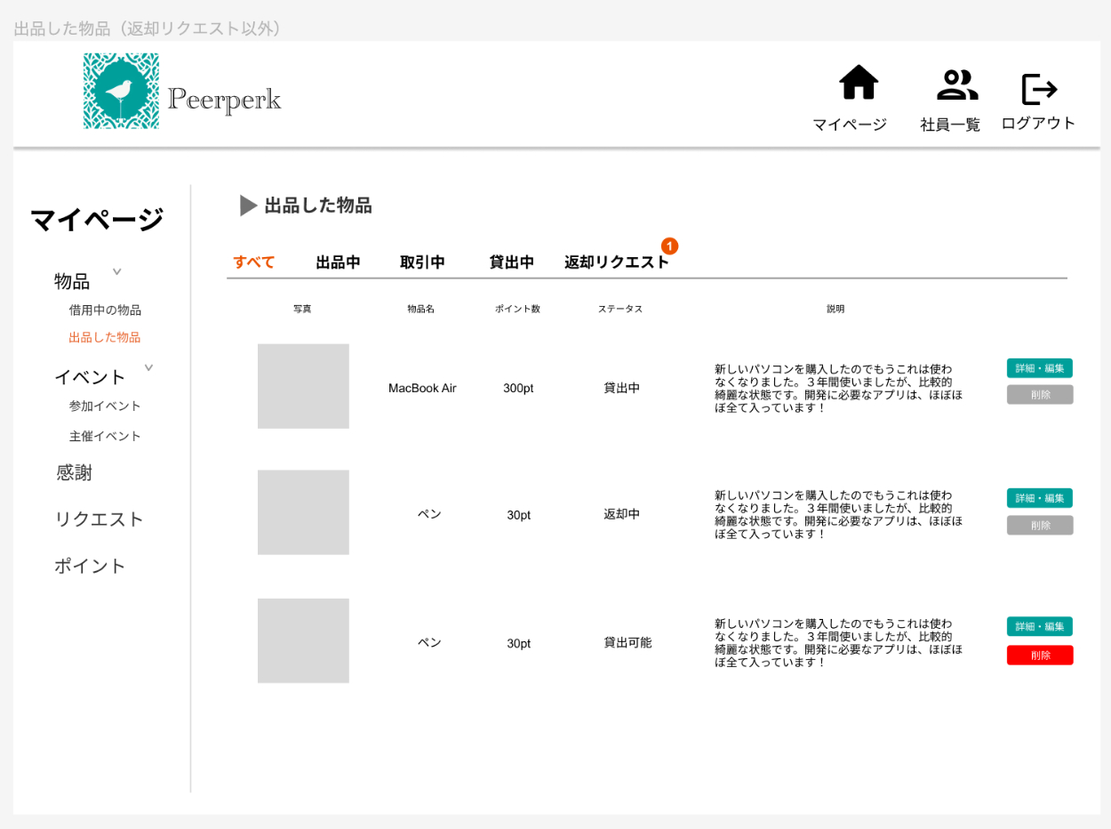Viewport: 1111px width, 829px height.
Task: Click the マイページ home icon
Action: 859,83
